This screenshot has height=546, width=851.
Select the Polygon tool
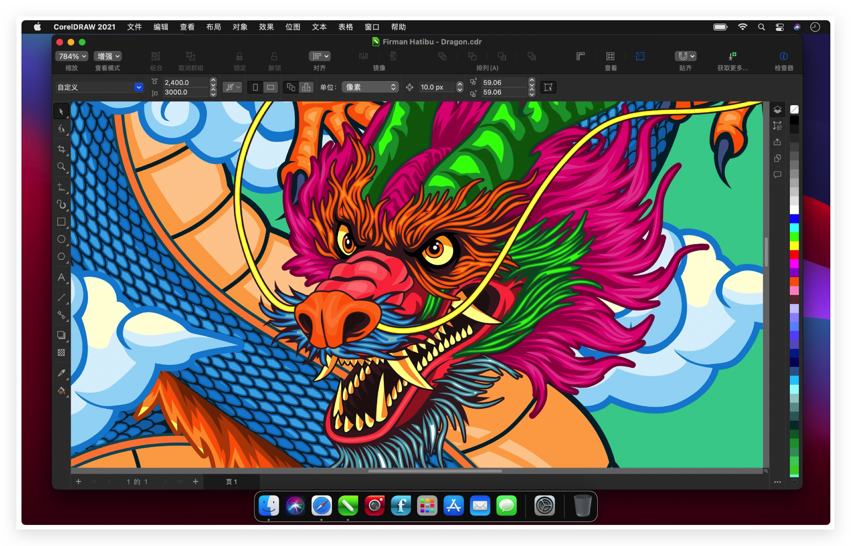(x=61, y=257)
